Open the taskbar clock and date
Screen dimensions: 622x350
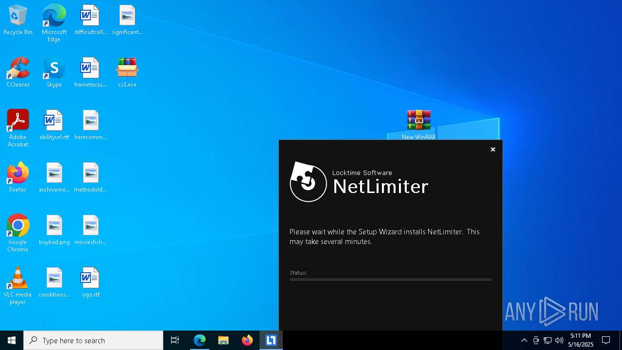(581, 340)
